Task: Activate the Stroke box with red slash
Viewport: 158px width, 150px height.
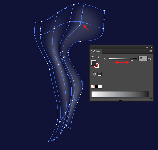Action: (96, 66)
